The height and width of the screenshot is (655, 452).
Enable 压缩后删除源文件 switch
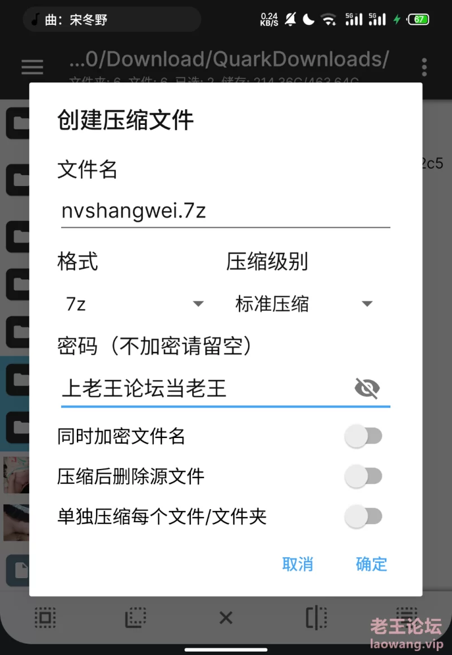pyautogui.click(x=363, y=476)
